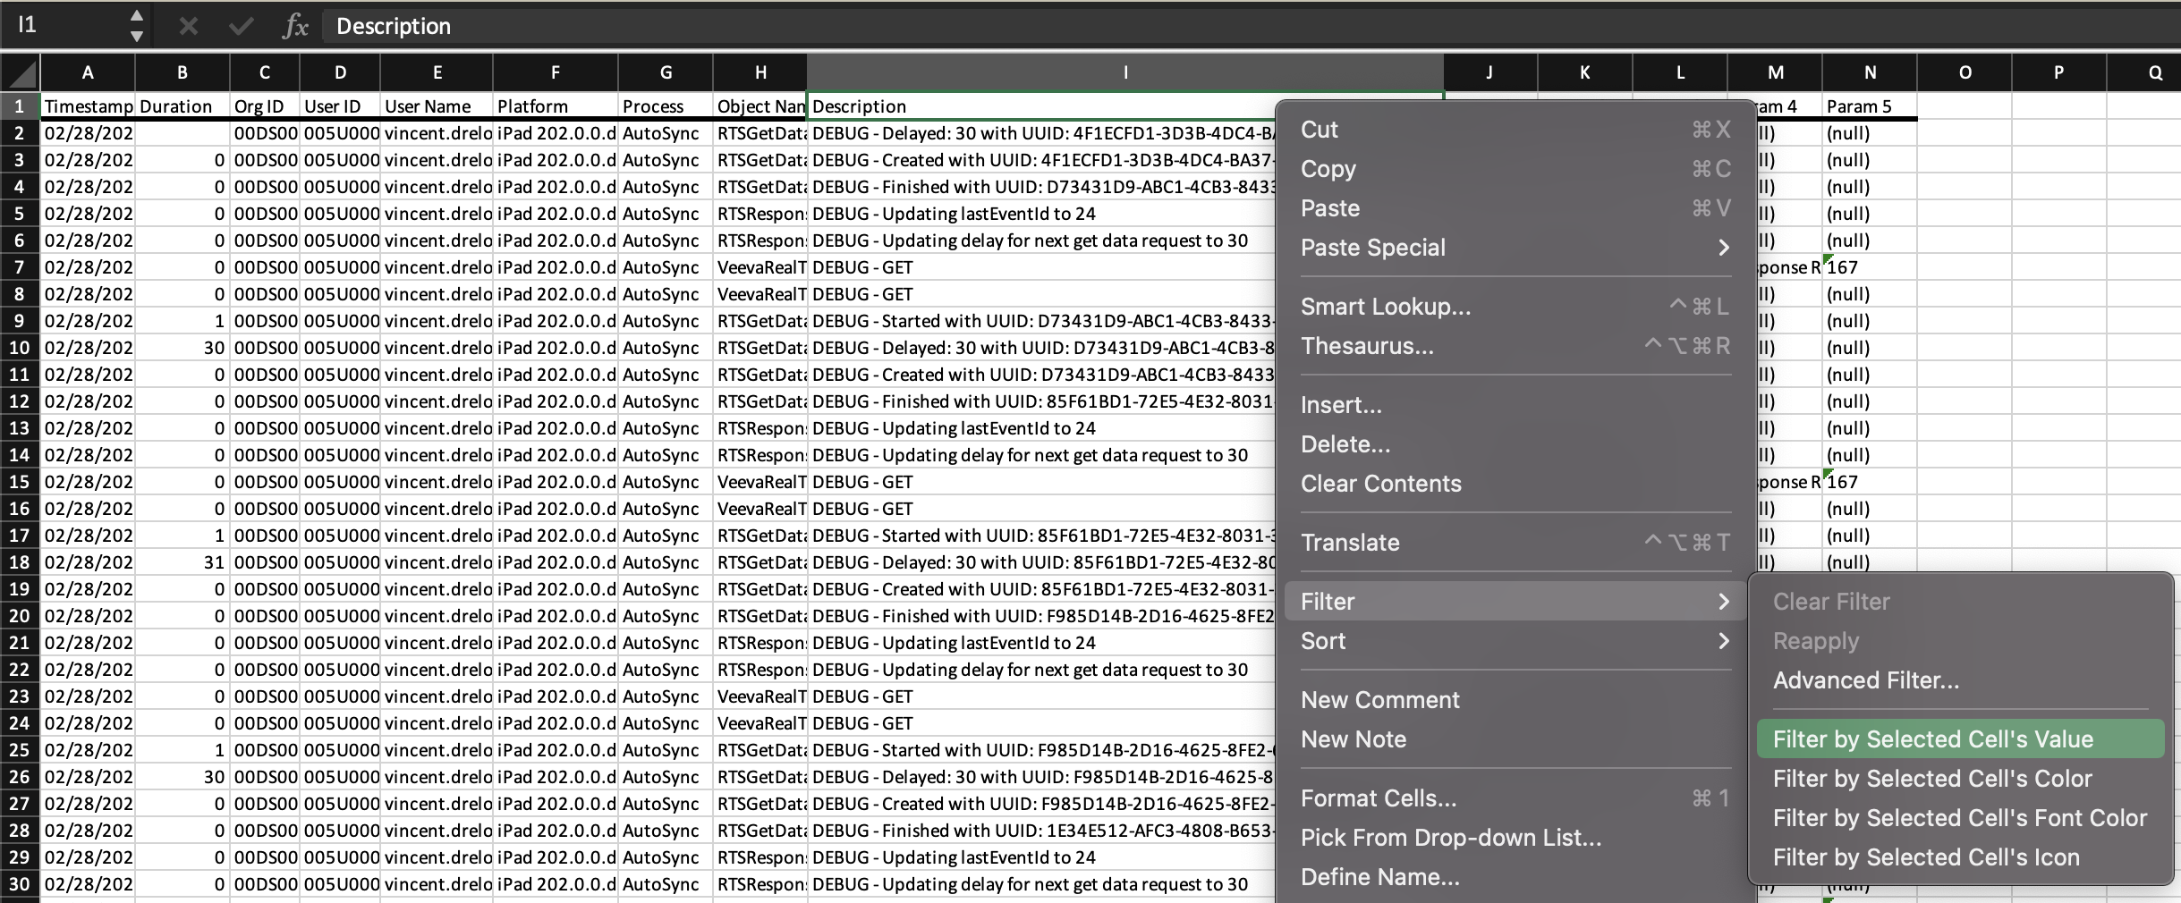This screenshot has height=903, width=2181.
Task: Open Advanced Filter dialog
Action: [1866, 680]
